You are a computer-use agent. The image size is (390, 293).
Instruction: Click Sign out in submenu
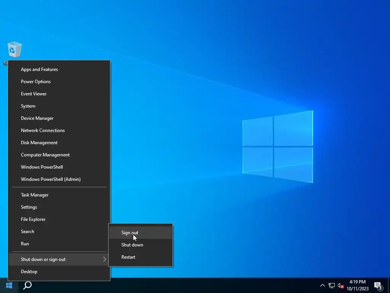[141, 233]
